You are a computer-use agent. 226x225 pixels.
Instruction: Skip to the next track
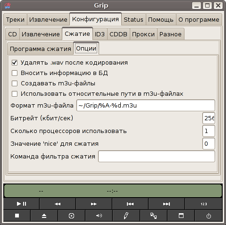(167, 204)
